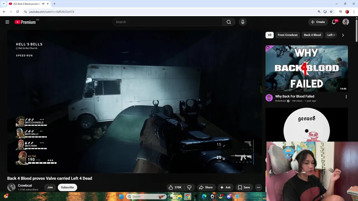Click the video player to pause
This screenshot has height=201, width=358.
[135, 102]
